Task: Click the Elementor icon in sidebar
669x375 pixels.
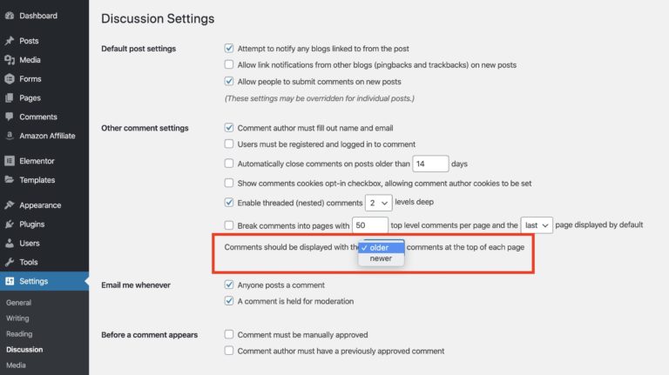Action: (x=9, y=161)
